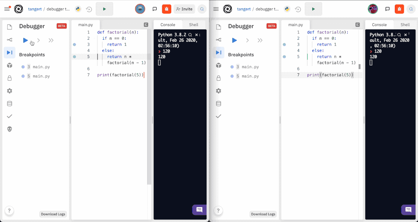418x222 pixels.
Task: Open the Files panel in left window sidebar
Action: [x=10, y=27]
